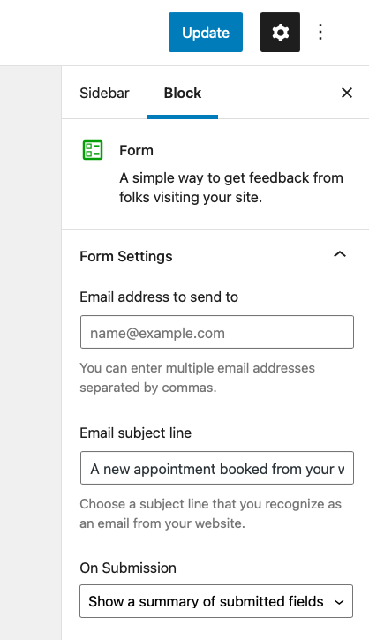Click the On Submission dropdown arrow

339,602
